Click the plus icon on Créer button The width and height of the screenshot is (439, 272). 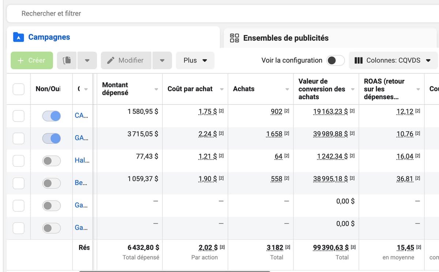(x=21, y=60)
